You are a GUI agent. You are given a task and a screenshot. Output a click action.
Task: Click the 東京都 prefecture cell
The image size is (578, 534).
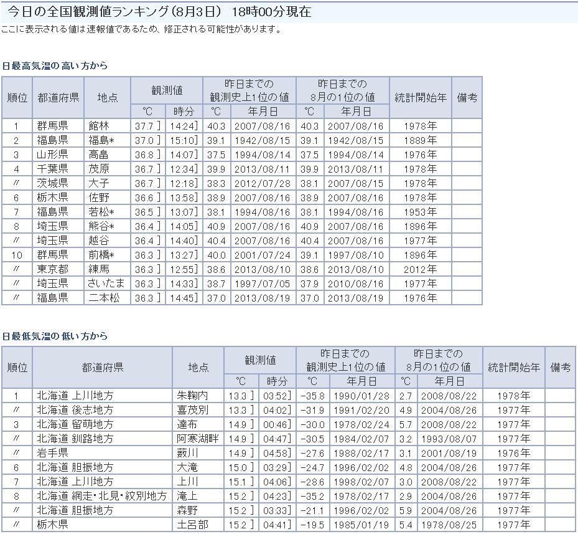pos(52,269)
